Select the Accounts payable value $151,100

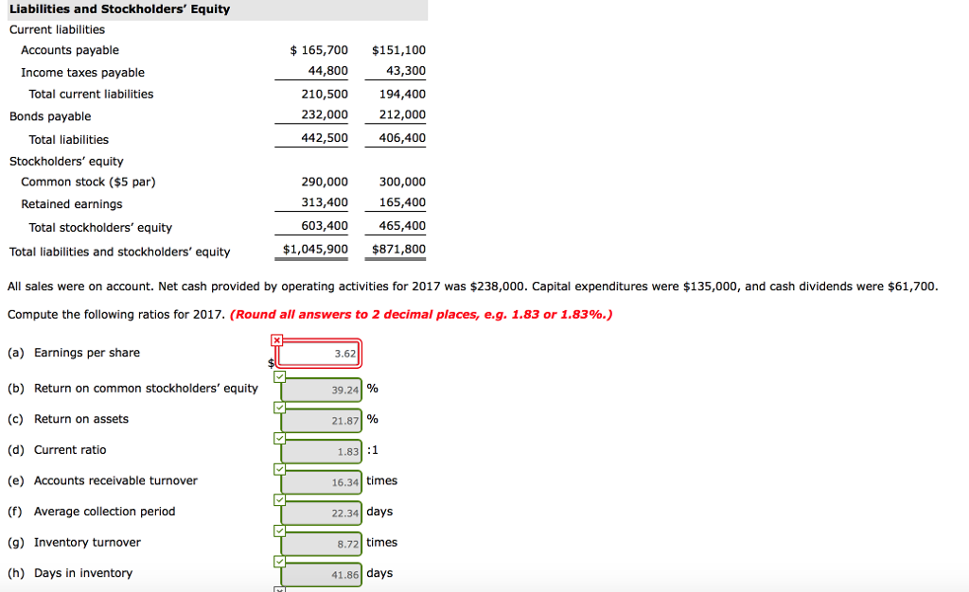398,50
